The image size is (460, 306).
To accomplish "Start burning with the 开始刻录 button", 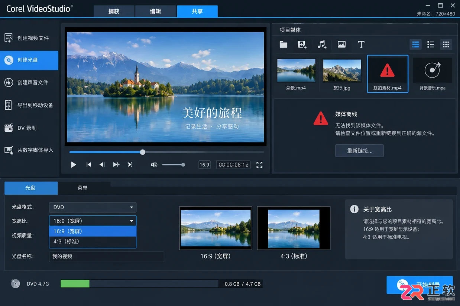I will (419, 285).
